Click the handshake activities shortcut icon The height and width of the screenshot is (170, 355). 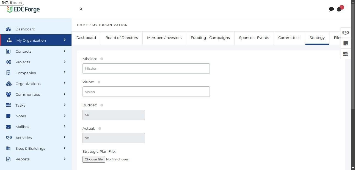coord(346,33)
